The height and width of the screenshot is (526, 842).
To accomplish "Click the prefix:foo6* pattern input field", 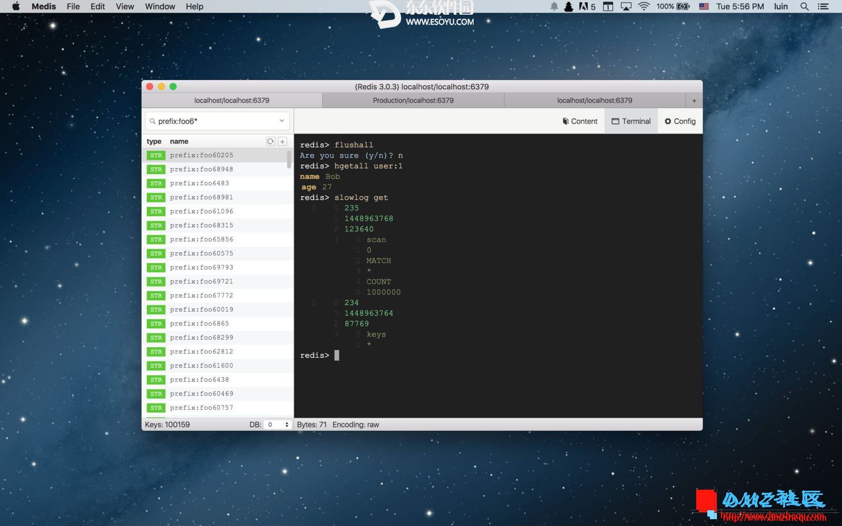I will point(217,121).
